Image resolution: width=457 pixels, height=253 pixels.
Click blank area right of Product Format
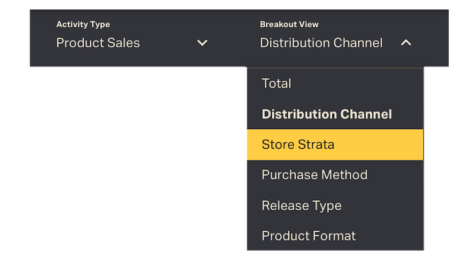tap(392, 236)
